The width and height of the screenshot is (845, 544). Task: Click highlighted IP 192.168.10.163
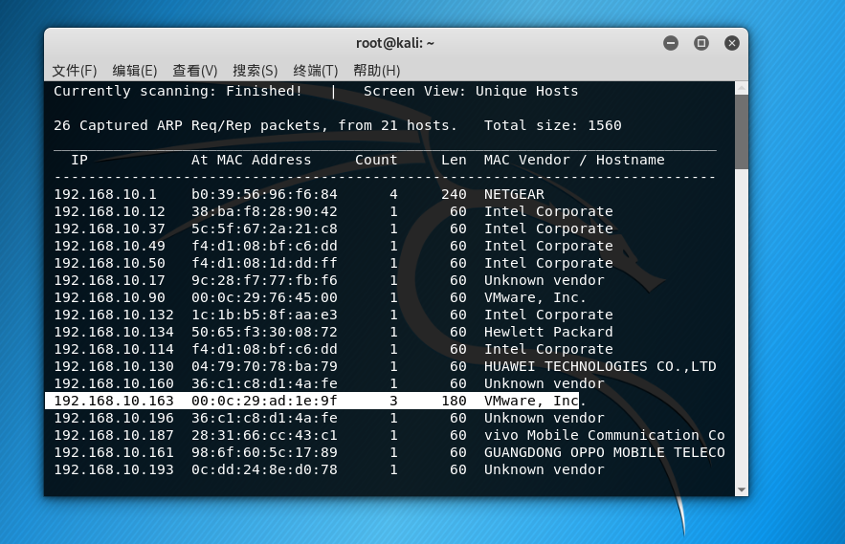pos(114,402)
